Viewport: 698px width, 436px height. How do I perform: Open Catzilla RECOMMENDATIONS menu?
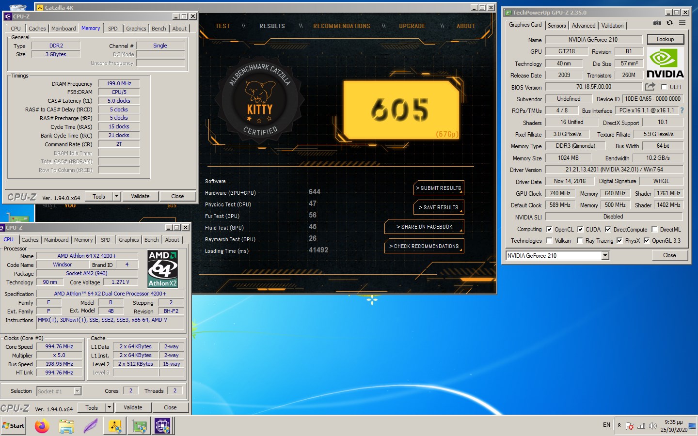tap(342, 26)
